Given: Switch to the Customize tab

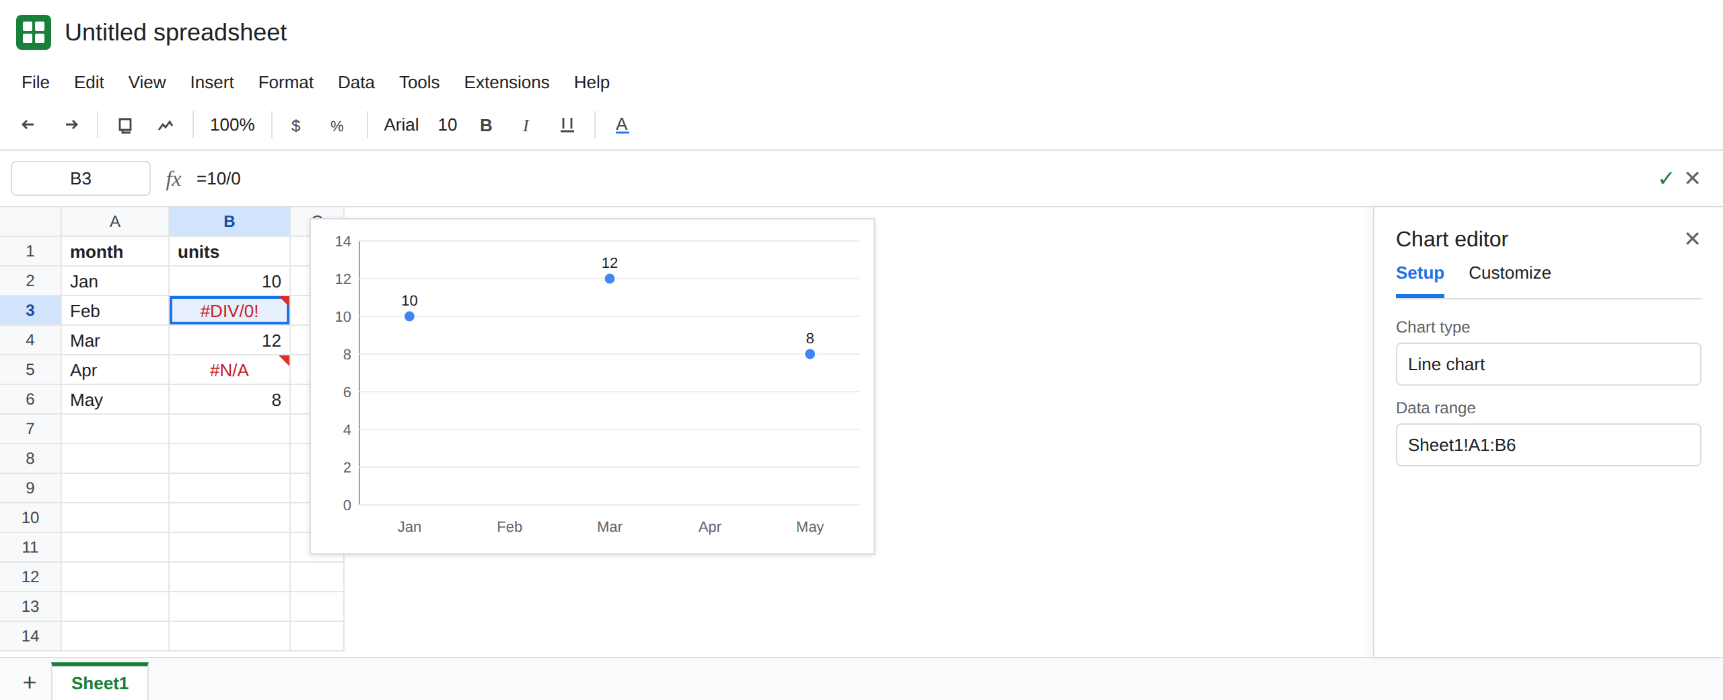Looking at the screenshot, I should pos(1510,273).
